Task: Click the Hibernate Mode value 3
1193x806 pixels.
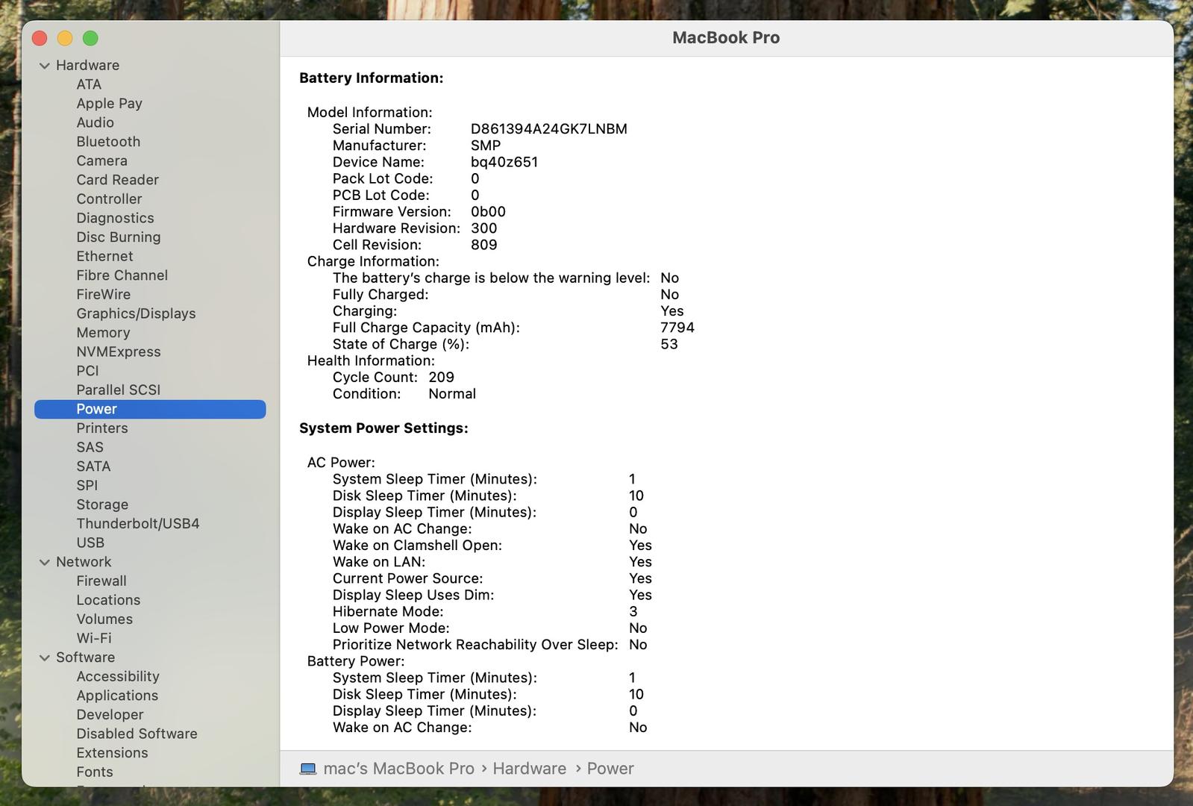Action: pos(633,612)
